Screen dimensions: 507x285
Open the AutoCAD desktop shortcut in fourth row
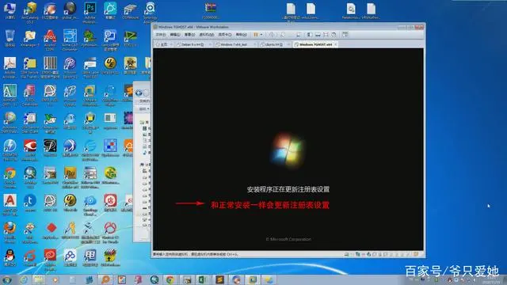point(10,95)
